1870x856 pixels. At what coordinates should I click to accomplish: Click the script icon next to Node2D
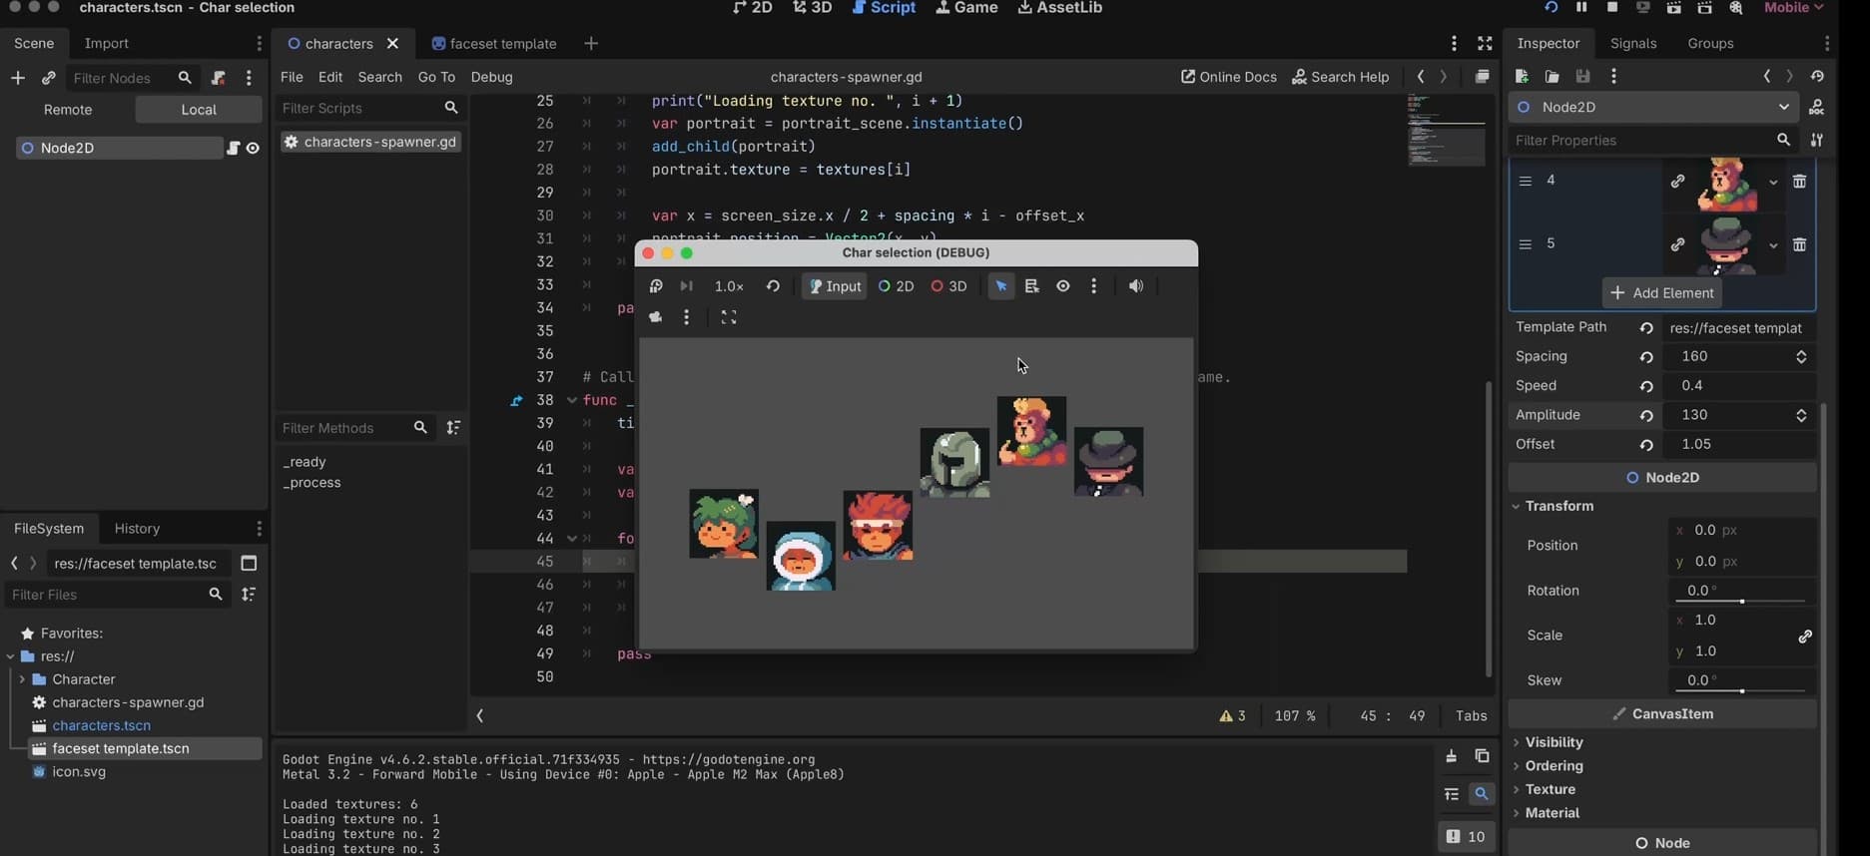click(x=233, y=148)
